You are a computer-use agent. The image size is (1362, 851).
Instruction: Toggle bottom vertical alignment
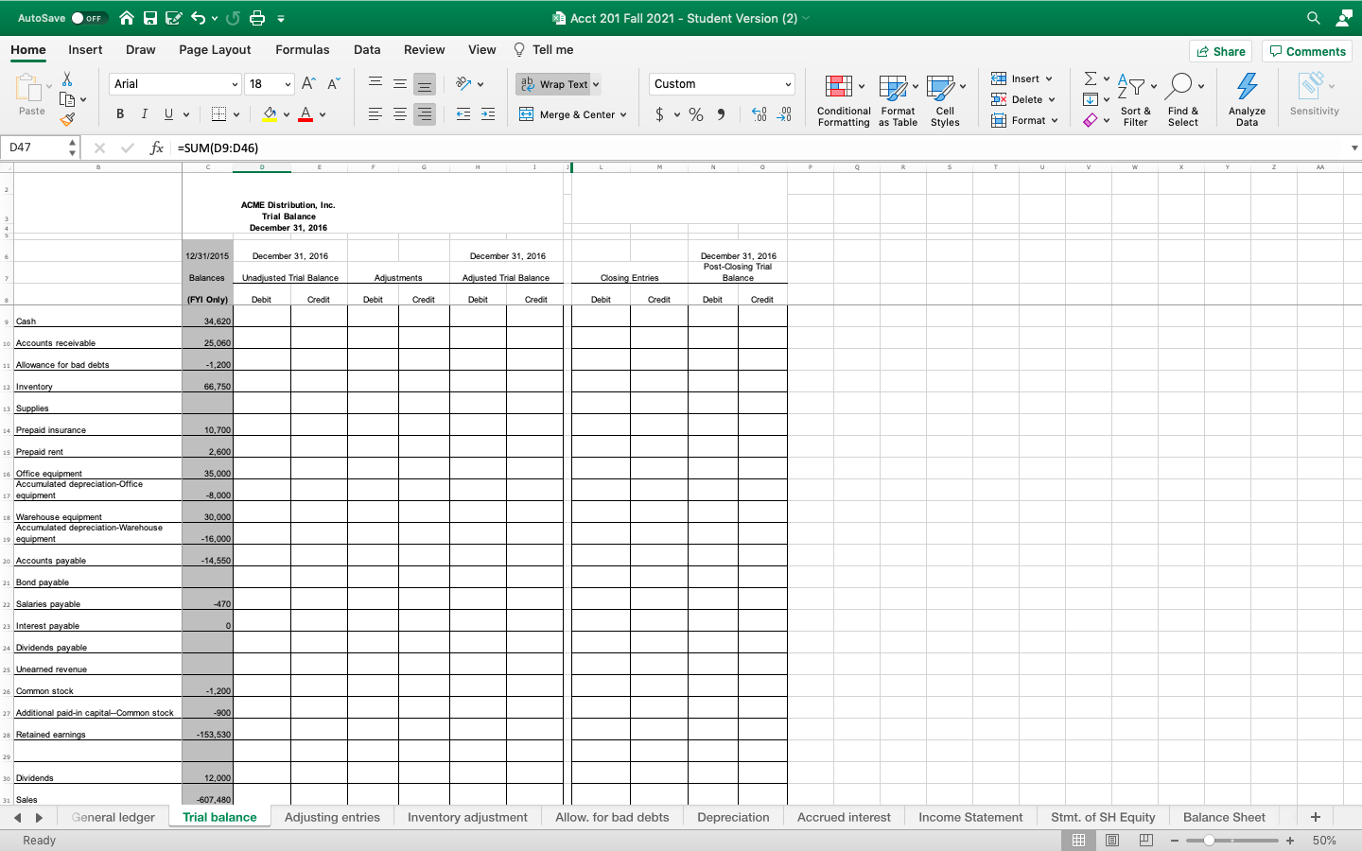(x=425, y=84)
